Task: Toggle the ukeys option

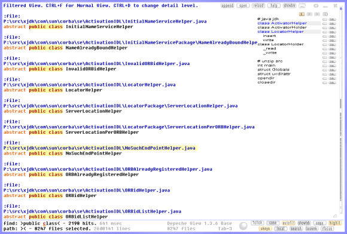Action: [265, 229]
